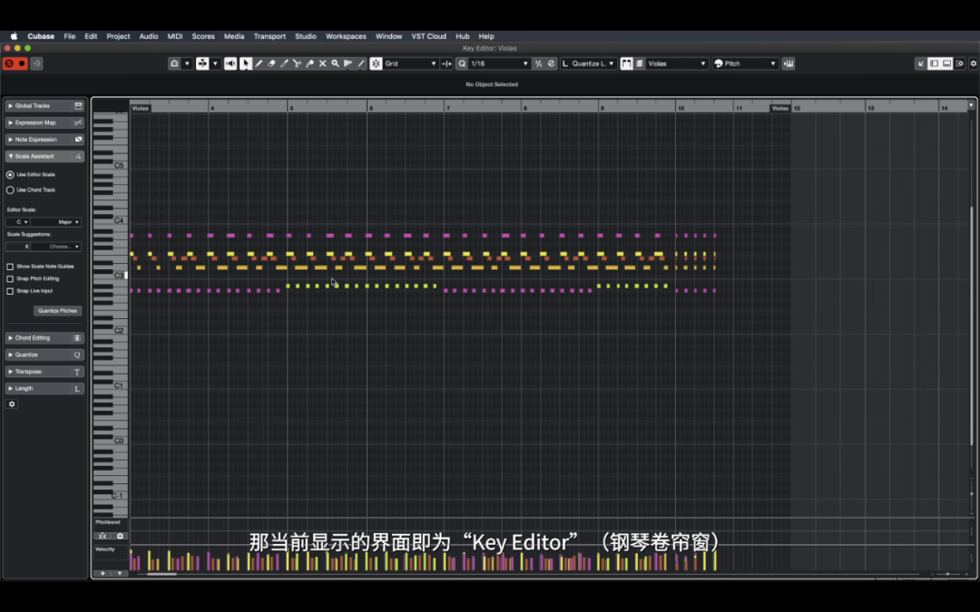Expand the Global Tracks section
Viewport: 980px width, 612px height.
10,106
